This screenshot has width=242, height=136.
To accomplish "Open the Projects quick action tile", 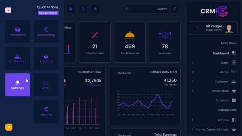I will tap(46, 58).
